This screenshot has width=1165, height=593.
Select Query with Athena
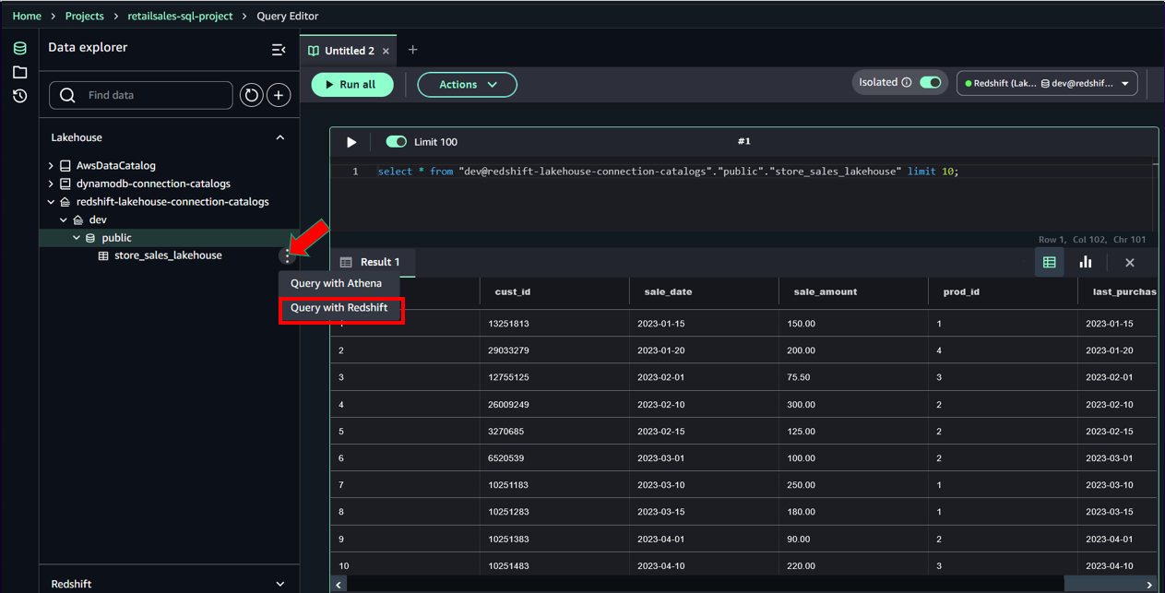tap(336, 283)
